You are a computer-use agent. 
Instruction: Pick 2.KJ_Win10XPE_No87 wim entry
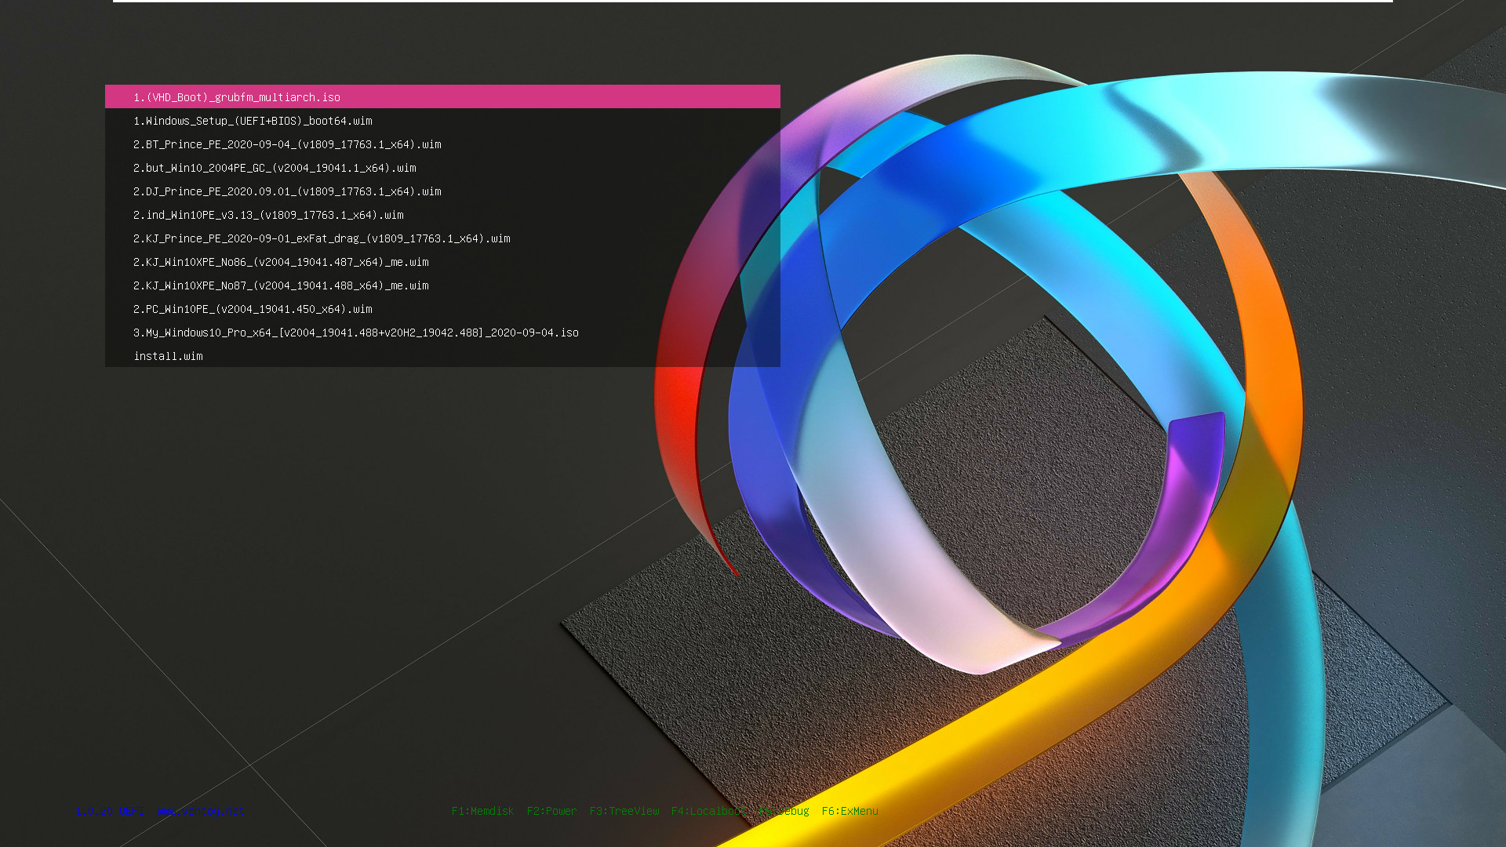(442, 285)
